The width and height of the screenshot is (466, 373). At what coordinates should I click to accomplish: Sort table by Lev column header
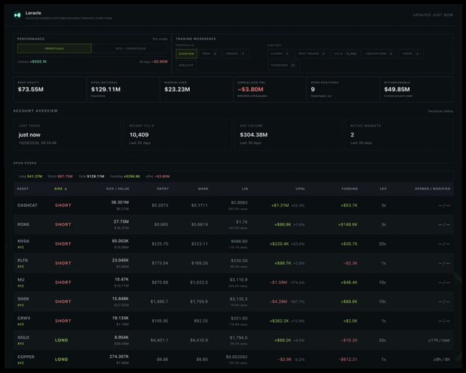pyautogui.click(x=383, y=189)
